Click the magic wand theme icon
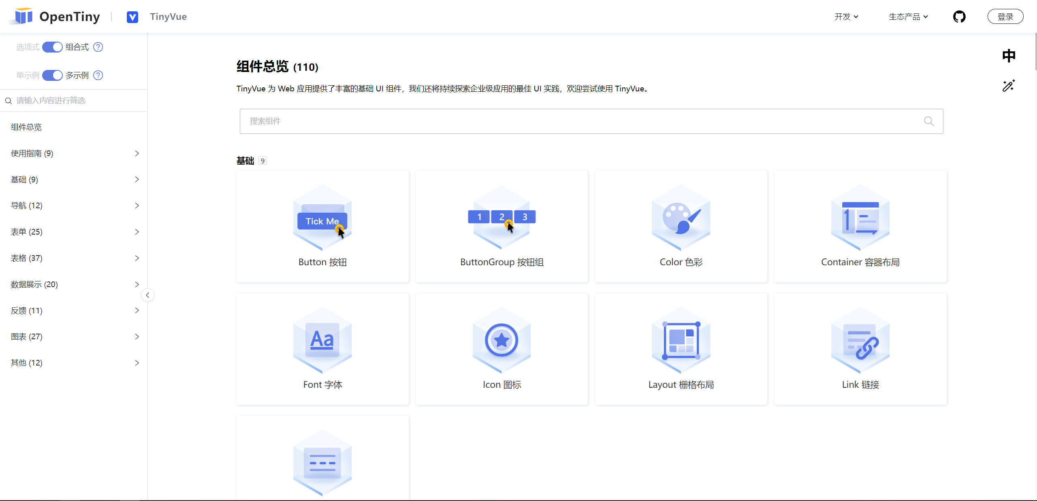The height and width of the screenshot is (501, 1037). click(1008, 86)
